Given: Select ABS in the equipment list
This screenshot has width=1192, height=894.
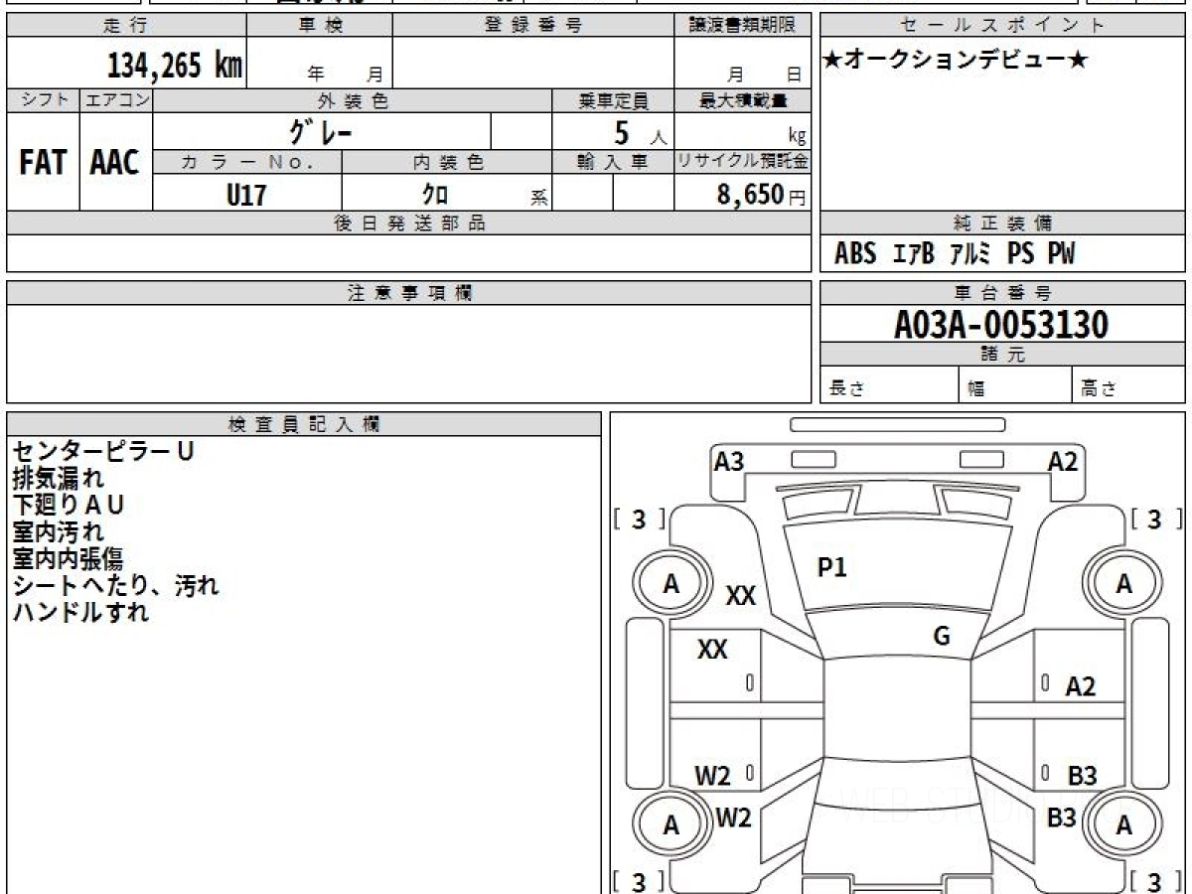Looking at the screenshot, I should coord(855,255).
